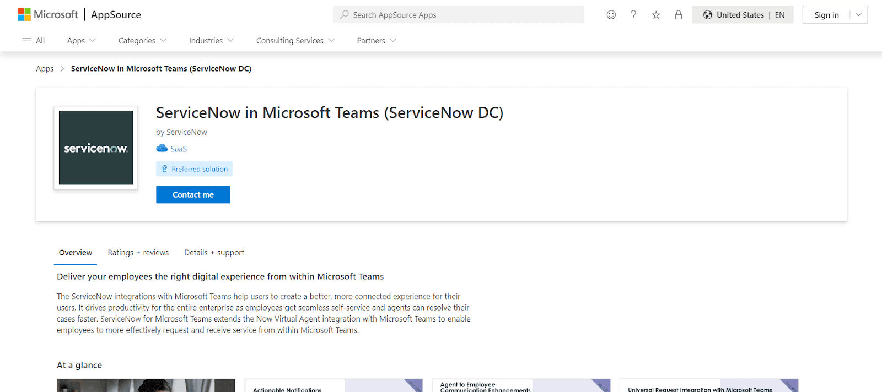This screenshot has height=392, width=882.
Task: Expand the Apps navigation dropdown
Action: click(x=82, y=41)
